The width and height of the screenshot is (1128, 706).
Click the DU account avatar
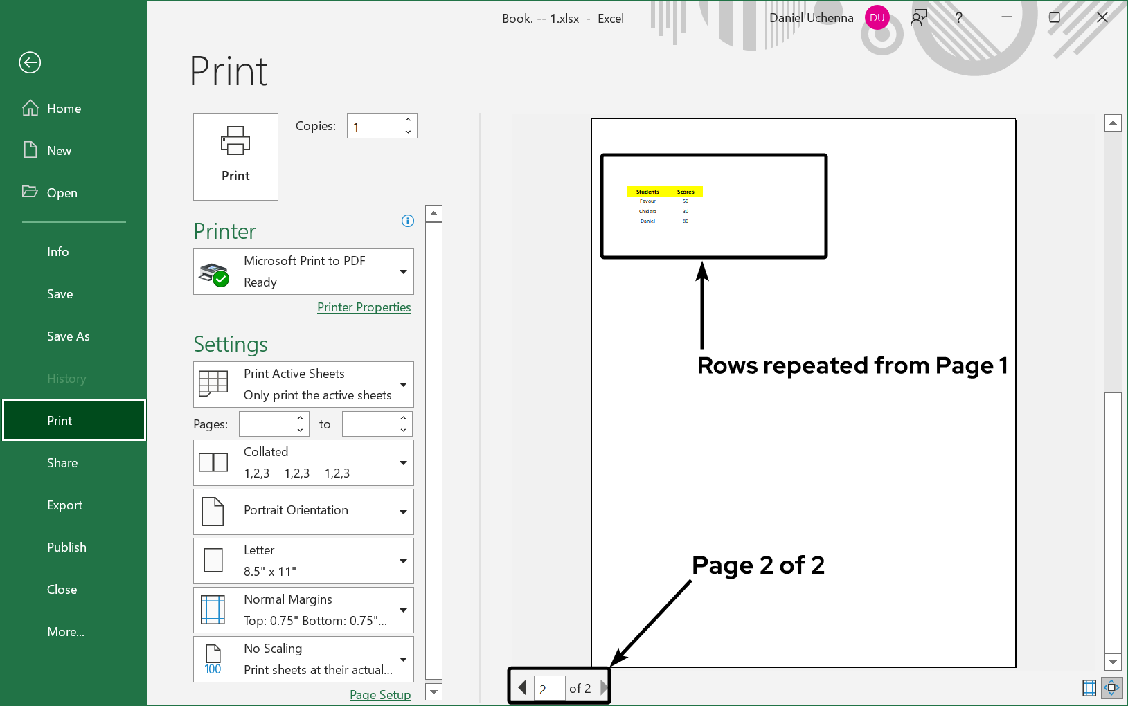tap(877, 18)
